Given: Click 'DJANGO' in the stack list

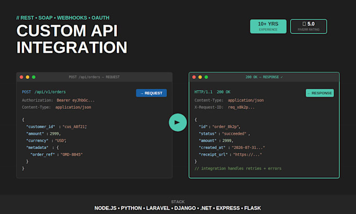Looking at the screenshot, I should pyautogui.click(x=185, y=208).
